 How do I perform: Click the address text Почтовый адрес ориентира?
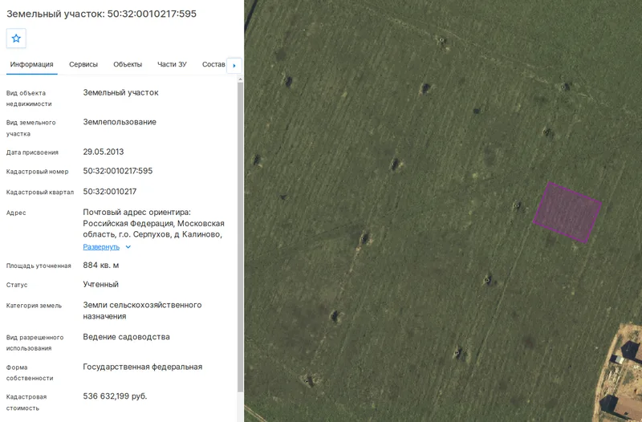[136, 212]
